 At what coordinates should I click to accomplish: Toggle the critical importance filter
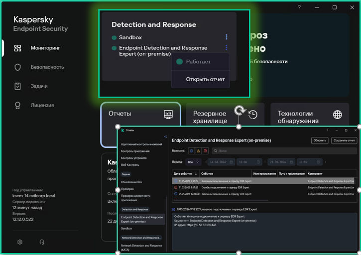205,151
